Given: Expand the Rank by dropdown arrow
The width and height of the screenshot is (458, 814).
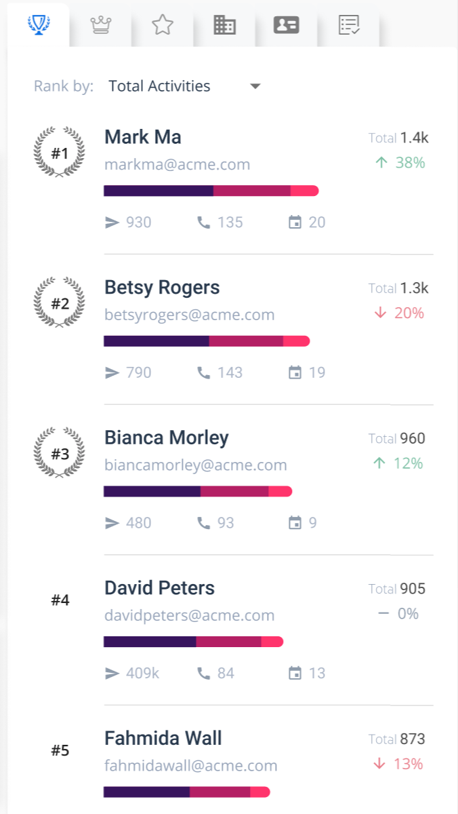Looking at the screenshot, I should (x=255, y=86).
